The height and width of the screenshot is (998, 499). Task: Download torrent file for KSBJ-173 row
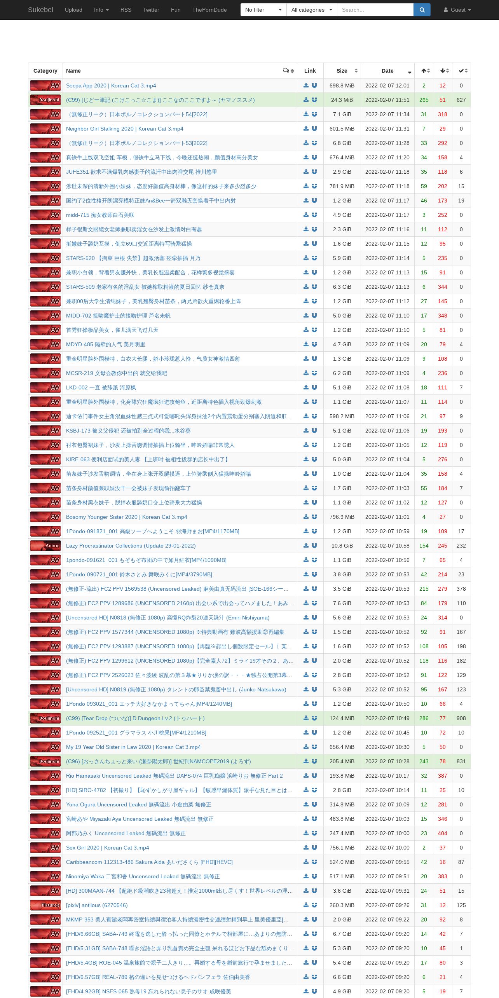click(306, 431)
